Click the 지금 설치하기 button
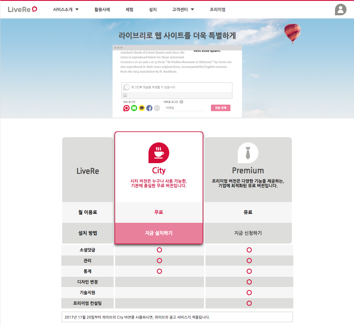Screen dimensions: 354x326 tap(159, 233)
